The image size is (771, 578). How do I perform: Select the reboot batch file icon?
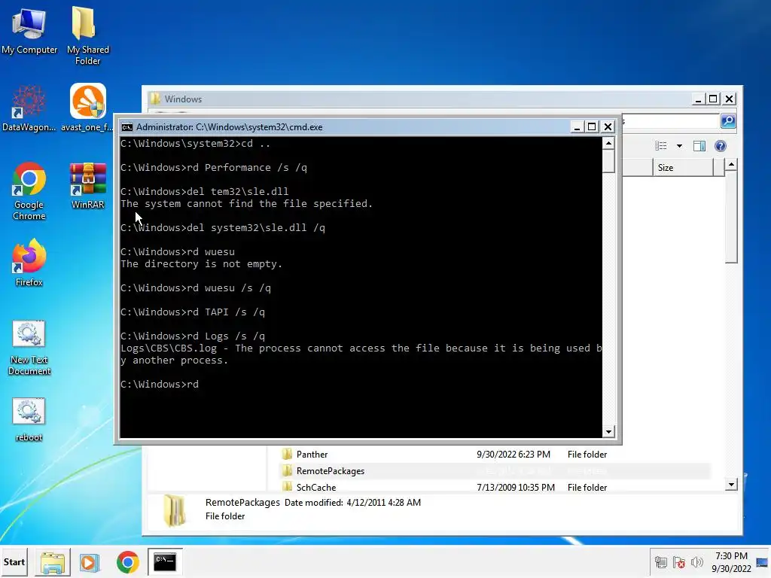click(29, 419)
